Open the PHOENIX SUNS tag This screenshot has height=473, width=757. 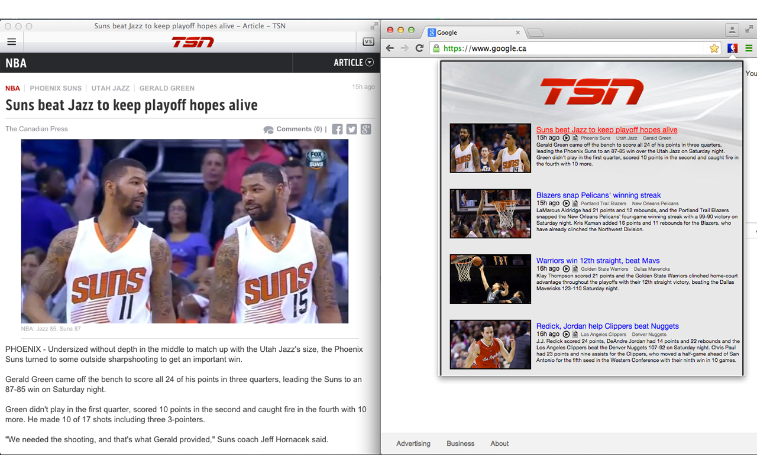56,88
